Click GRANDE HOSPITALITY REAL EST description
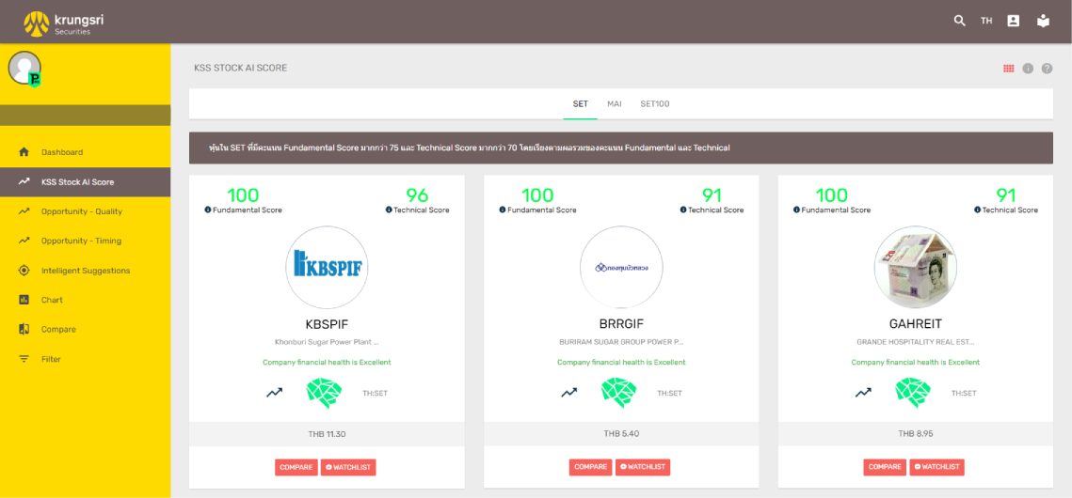The image size is (1072, 498). click(x=916, y=342)
